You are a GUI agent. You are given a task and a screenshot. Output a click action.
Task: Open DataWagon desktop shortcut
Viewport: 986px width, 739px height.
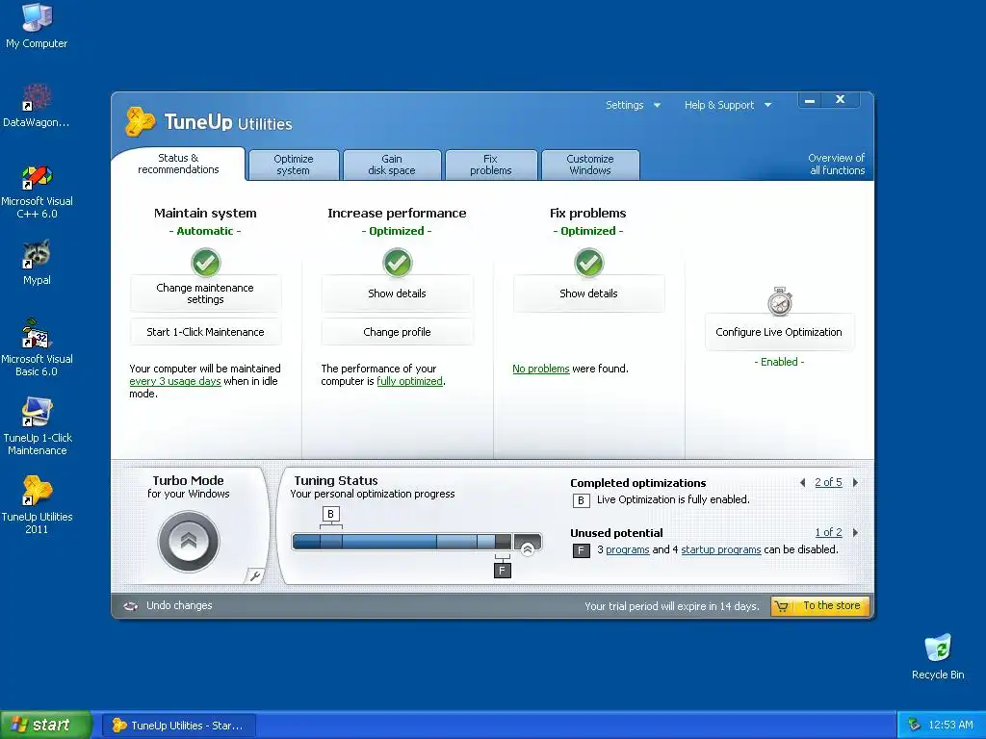[37, 104]
